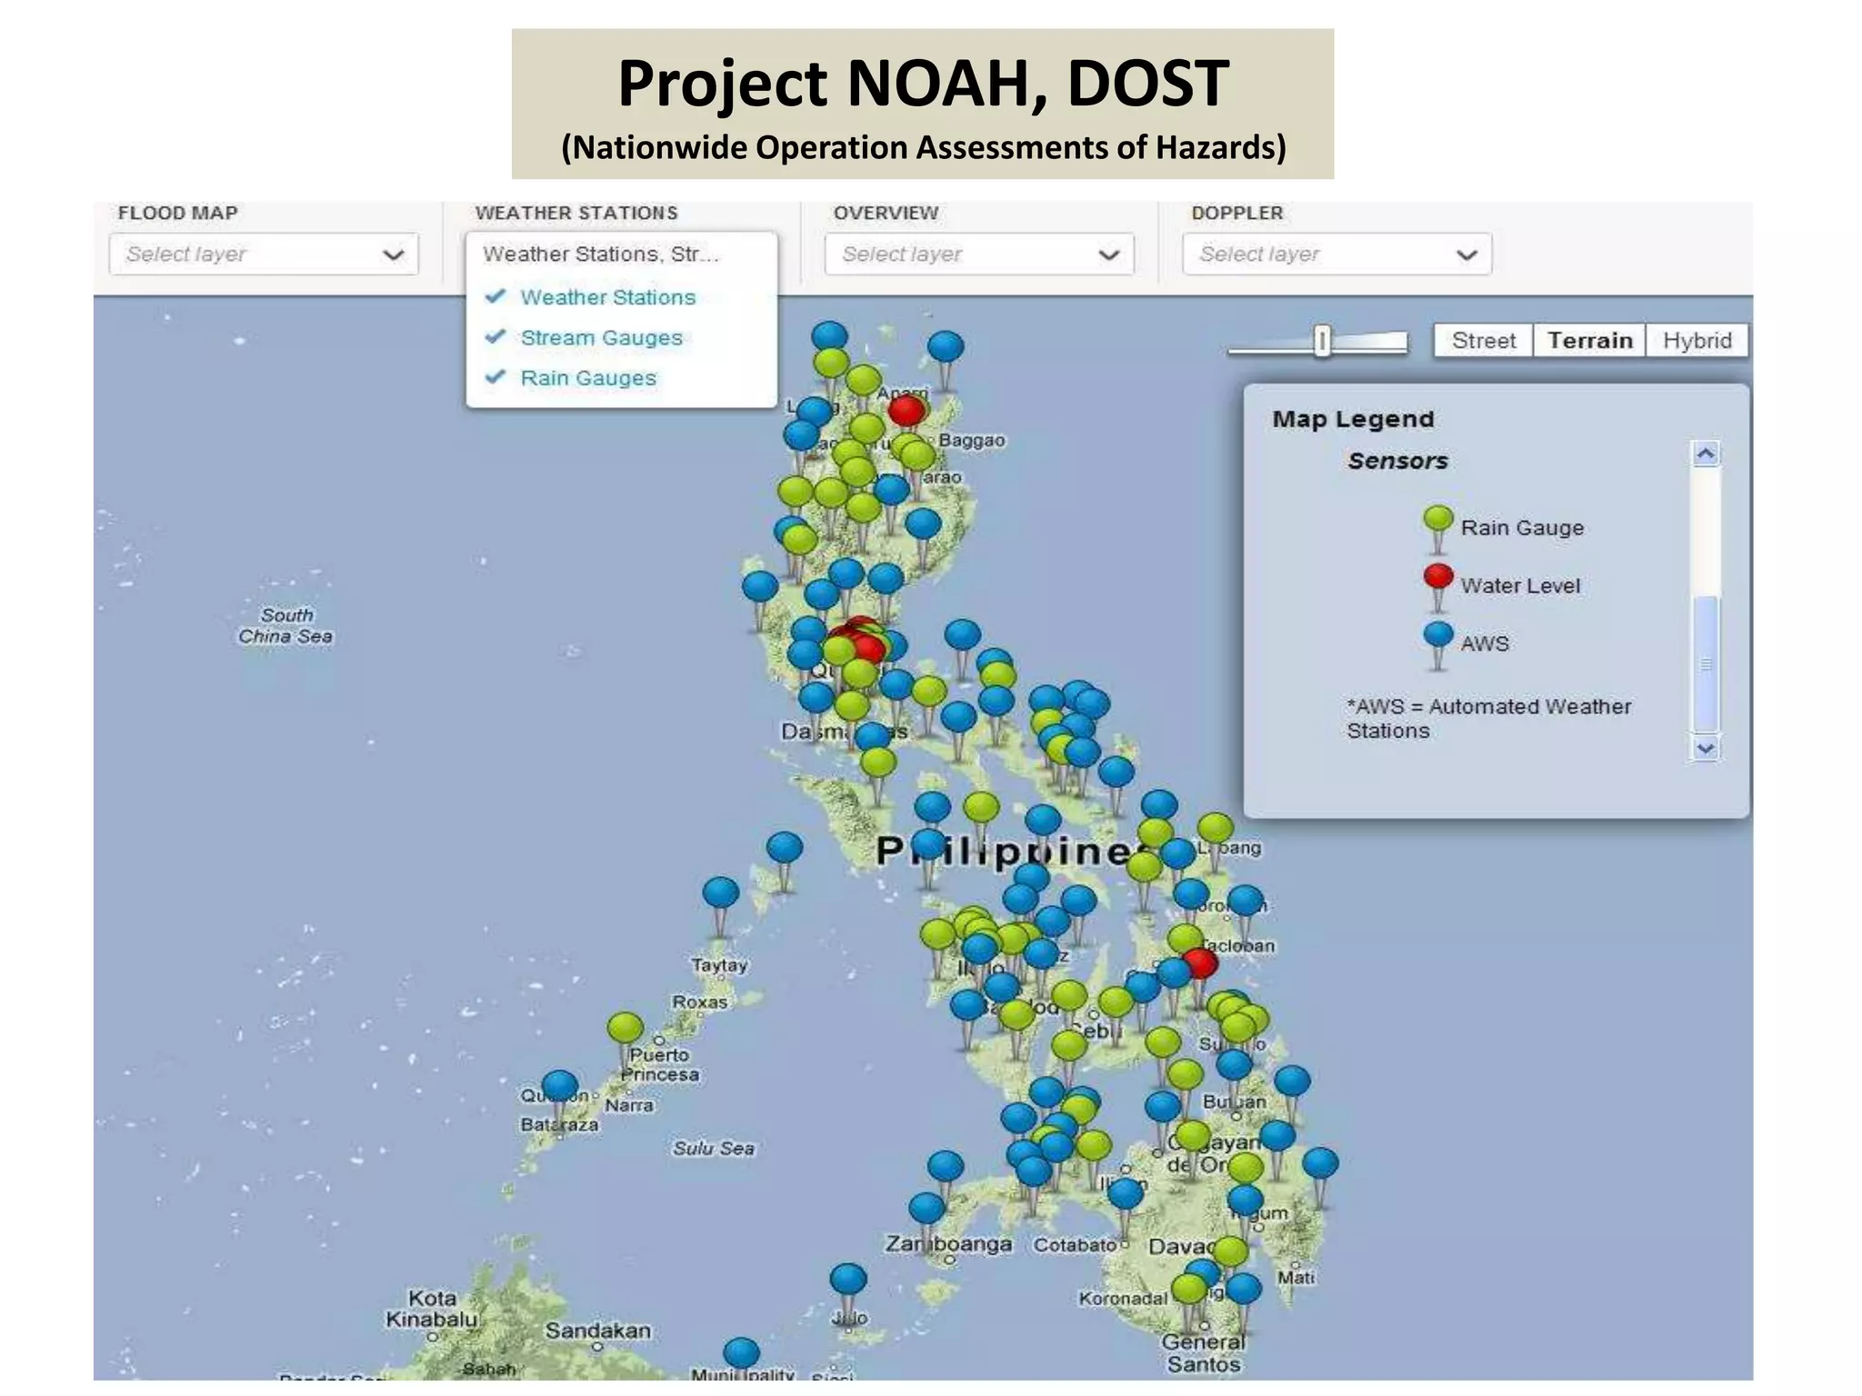This screenshot has width=1862, height=1396.
Task: Click the green rain gauge pin near Puerto Princesa
Action: click(626, 1028)
